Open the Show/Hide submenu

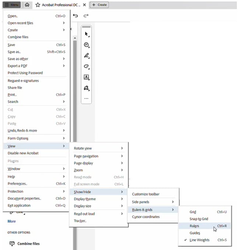pos(98,192)
